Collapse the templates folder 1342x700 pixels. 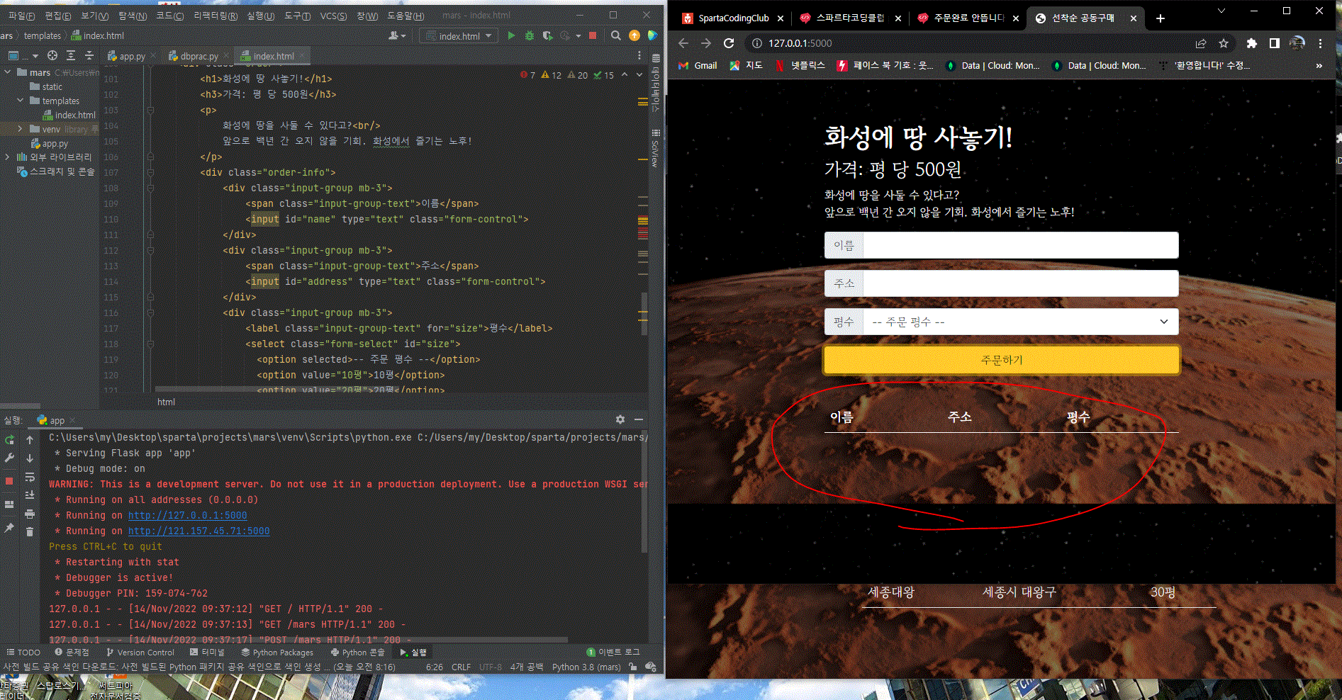pos(20,101)
